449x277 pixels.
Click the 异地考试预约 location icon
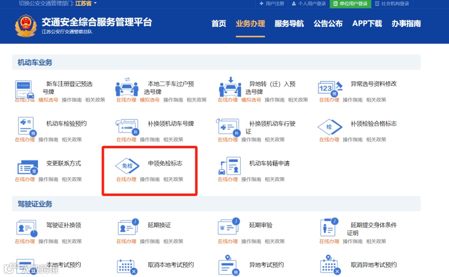[229, 265]
